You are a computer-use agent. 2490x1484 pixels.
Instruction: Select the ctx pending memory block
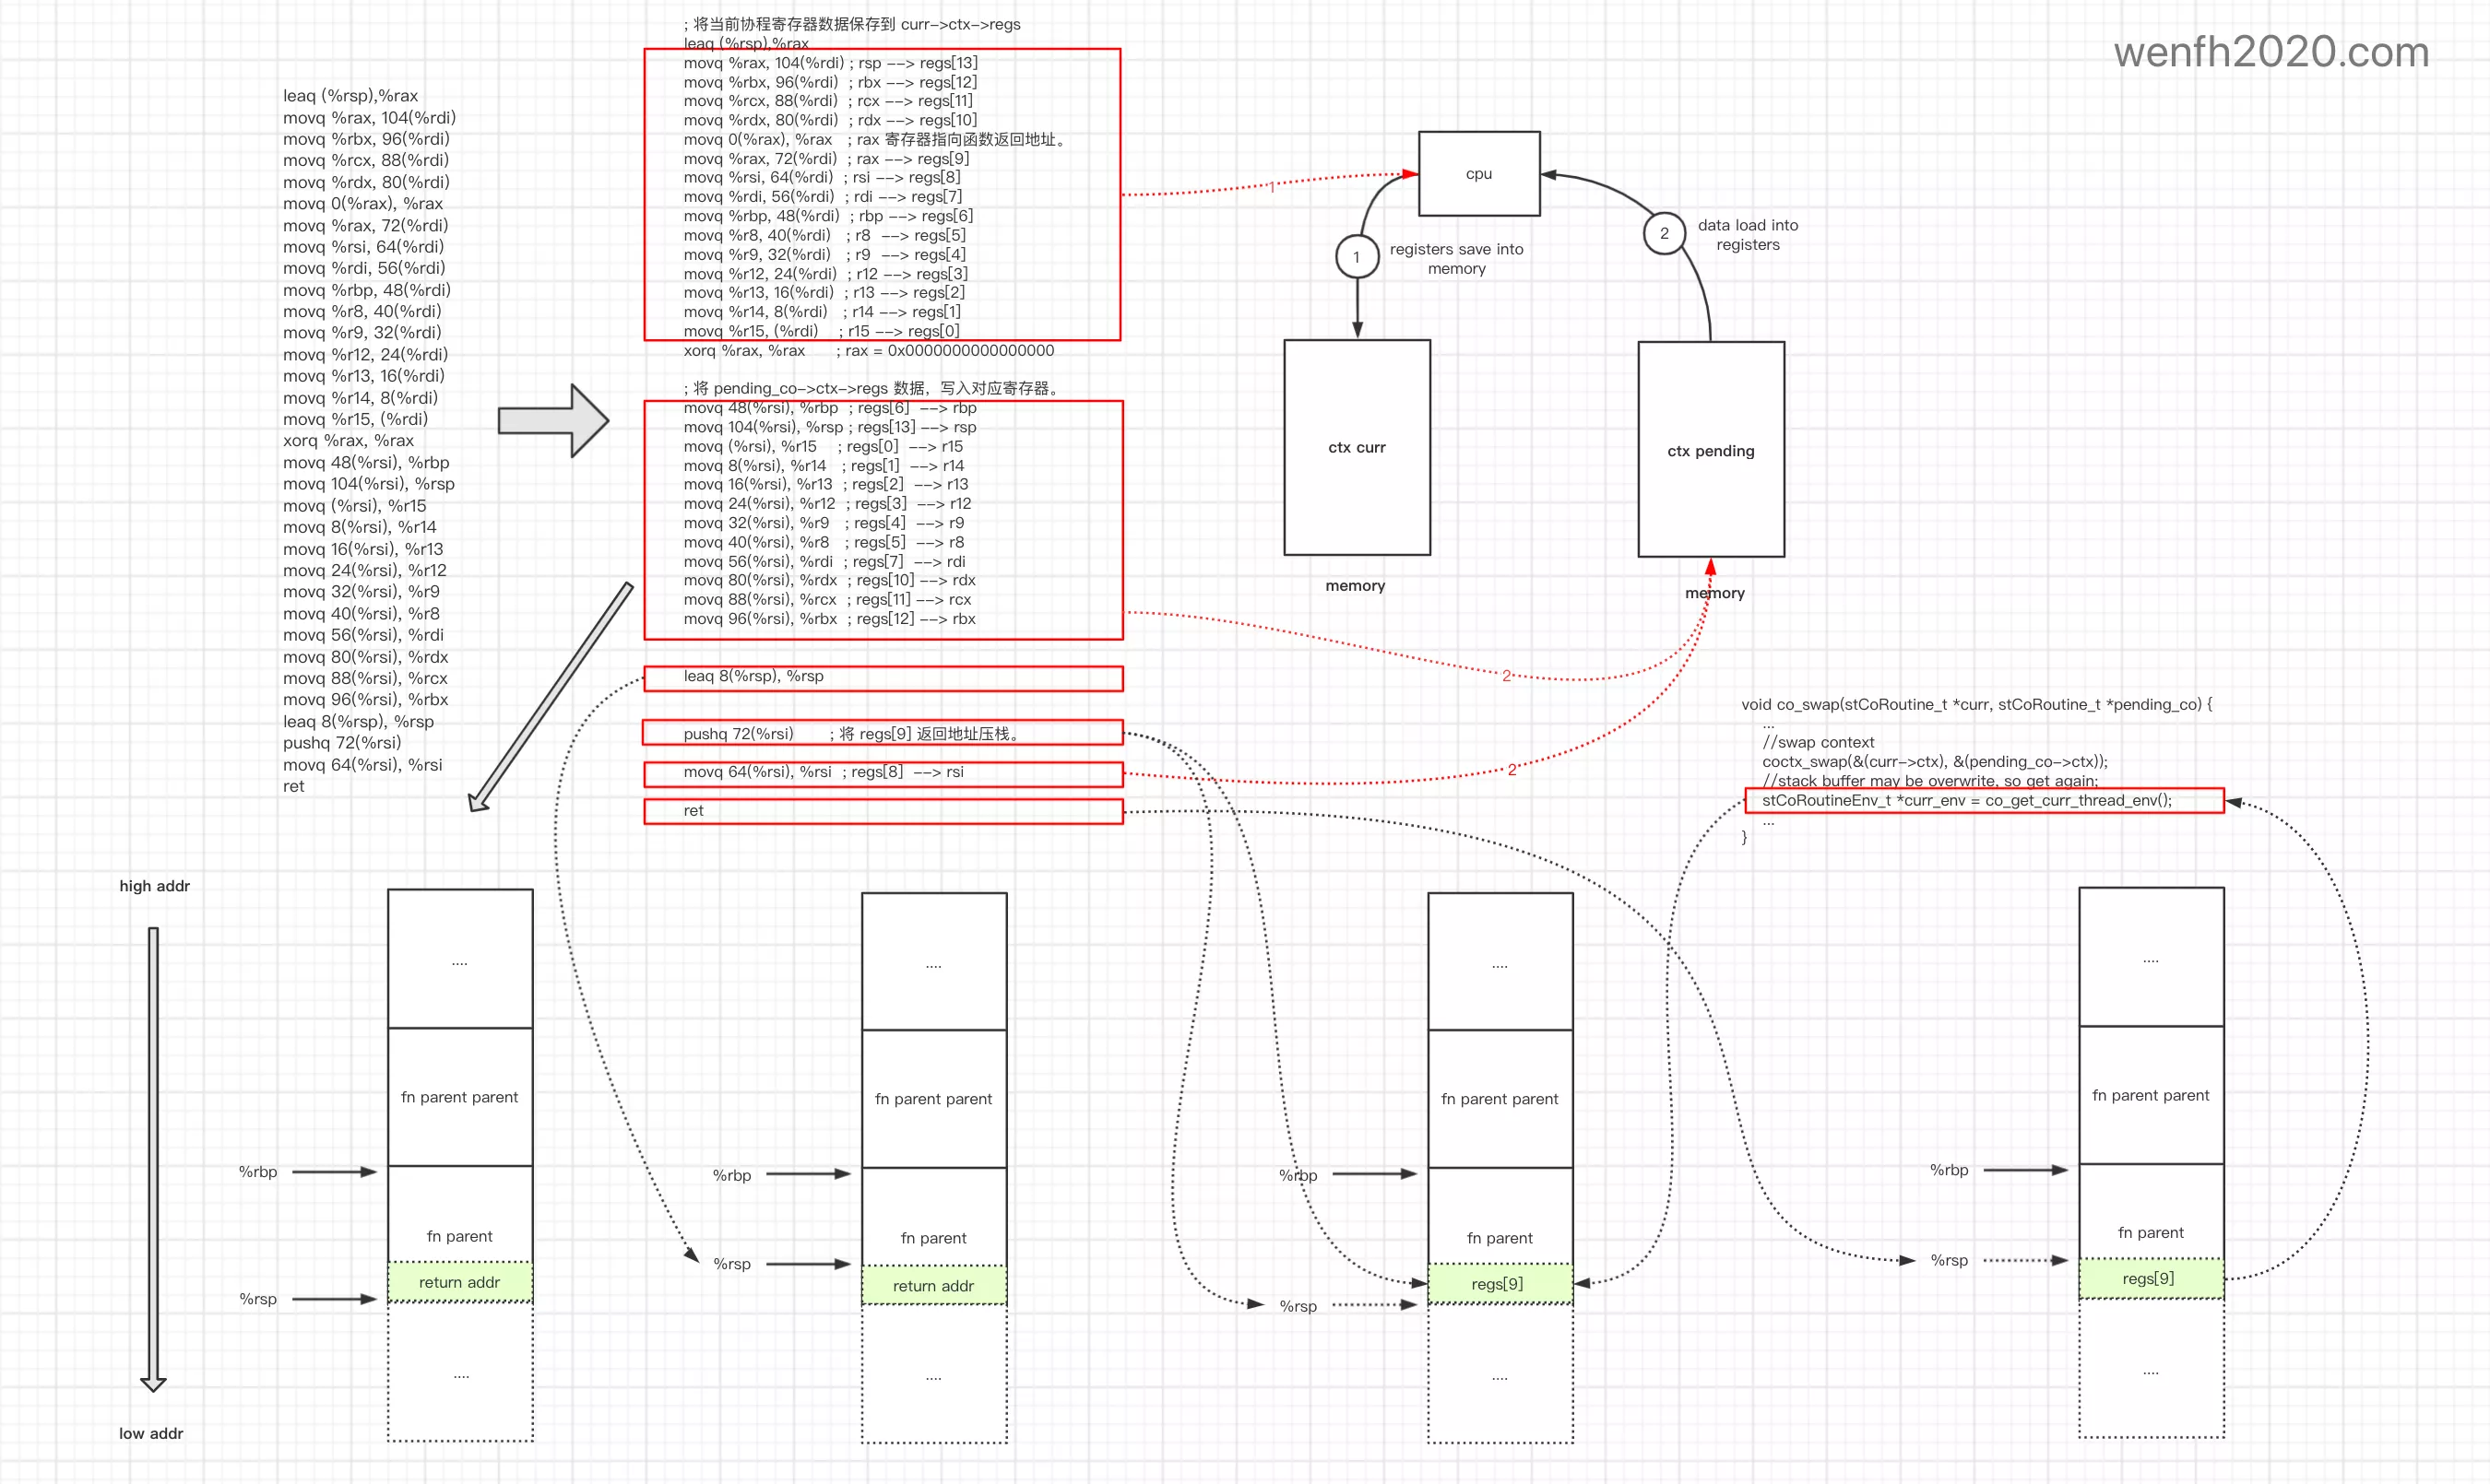[x=1711, y=450]
